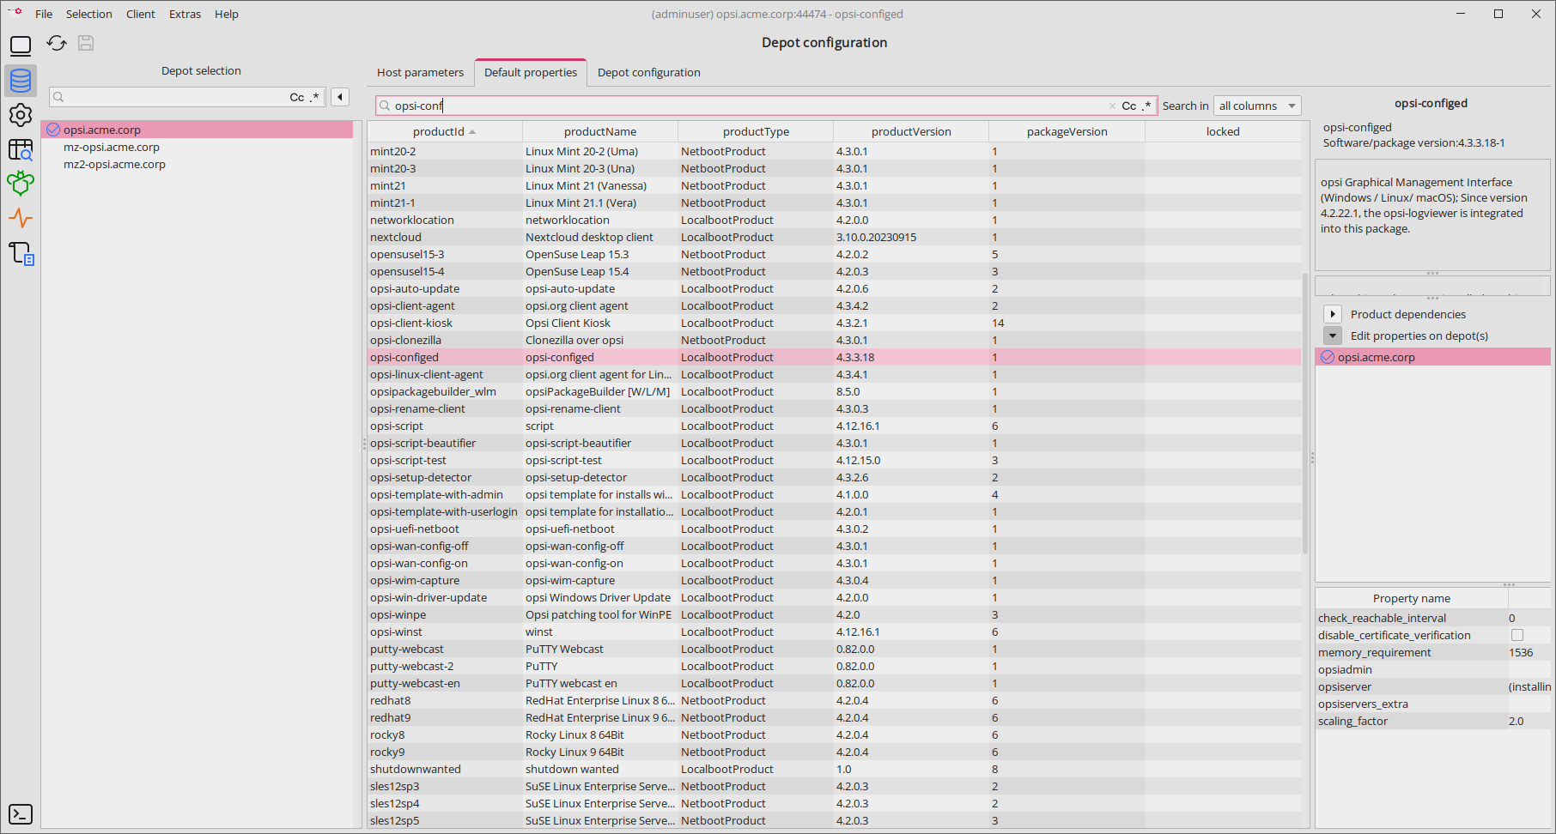1556x834 pixels.
Task: Select the rocky9 product row
Action: coord(834,752)
